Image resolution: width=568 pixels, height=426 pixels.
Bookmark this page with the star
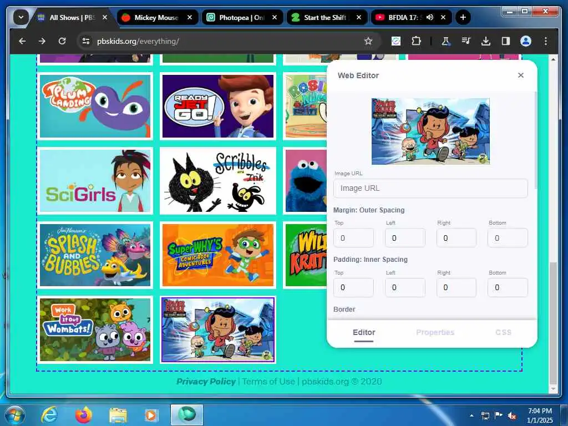click(x=368, y=41)
